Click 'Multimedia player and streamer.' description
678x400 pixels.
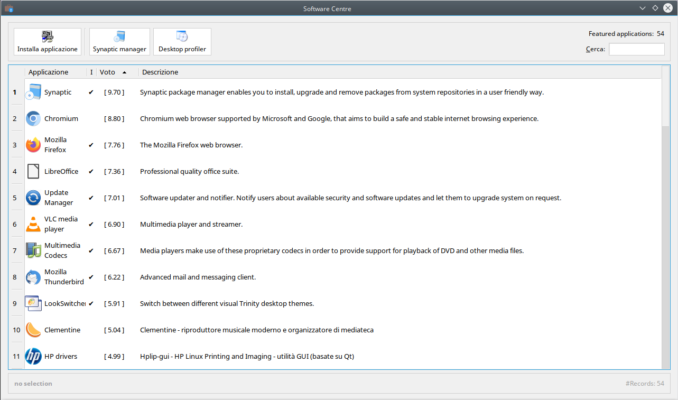pyautogui.click(x=191, y=224)
